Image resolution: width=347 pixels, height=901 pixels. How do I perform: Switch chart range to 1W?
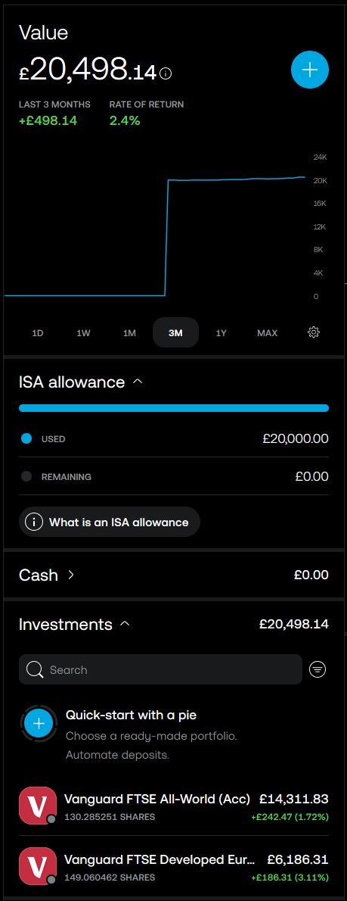[84, 332]
